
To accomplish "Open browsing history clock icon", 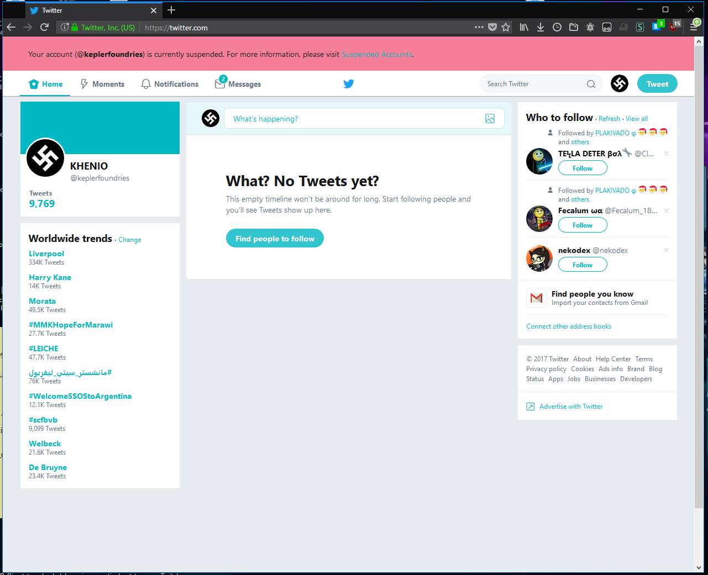I will coord(557,27).
